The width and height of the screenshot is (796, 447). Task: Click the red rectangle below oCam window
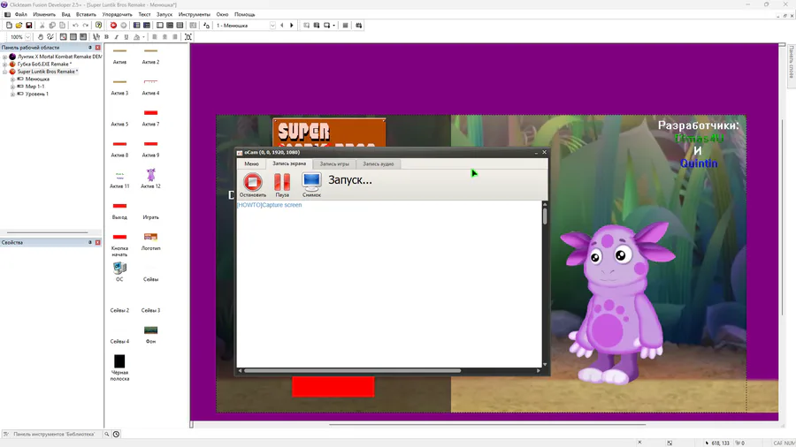coord(333,387)
